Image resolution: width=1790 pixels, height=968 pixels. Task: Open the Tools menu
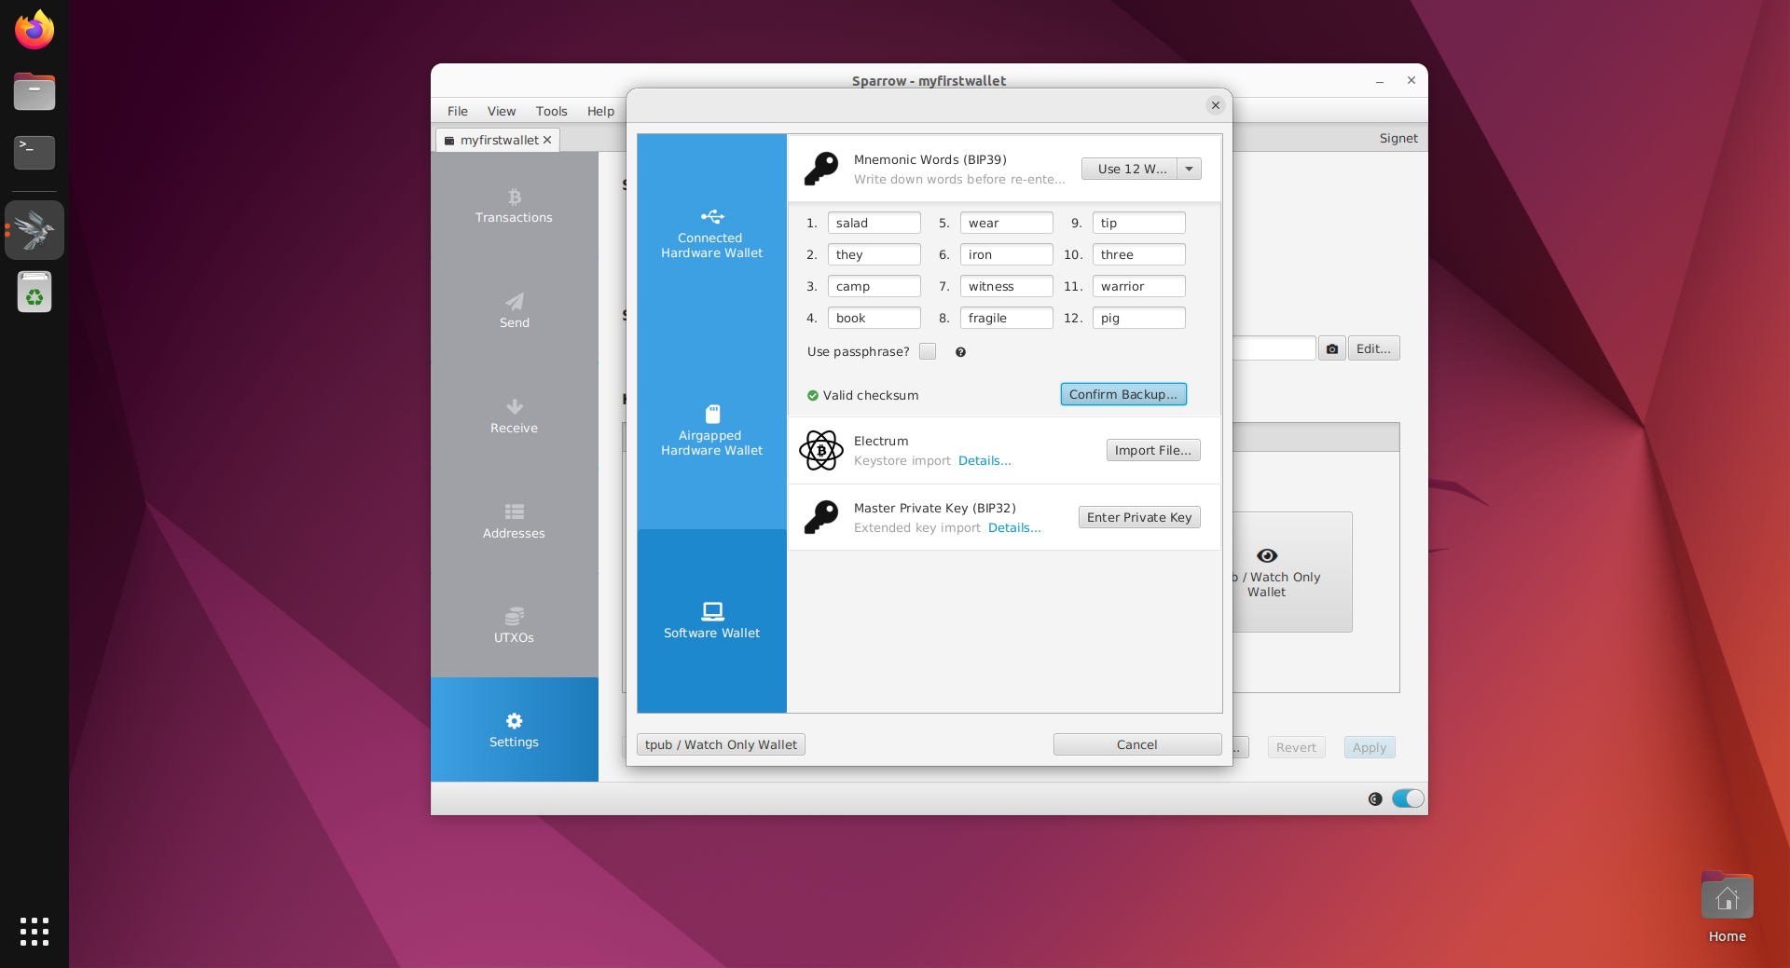tap(551, 111)
